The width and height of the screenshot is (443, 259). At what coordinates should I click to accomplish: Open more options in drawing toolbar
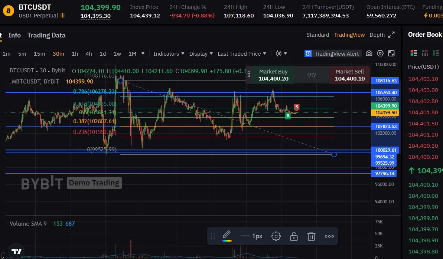(x=329, y=236)
